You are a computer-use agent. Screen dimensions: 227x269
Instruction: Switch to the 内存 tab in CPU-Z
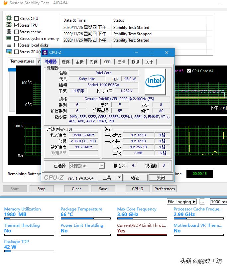(x=94, y=62)
